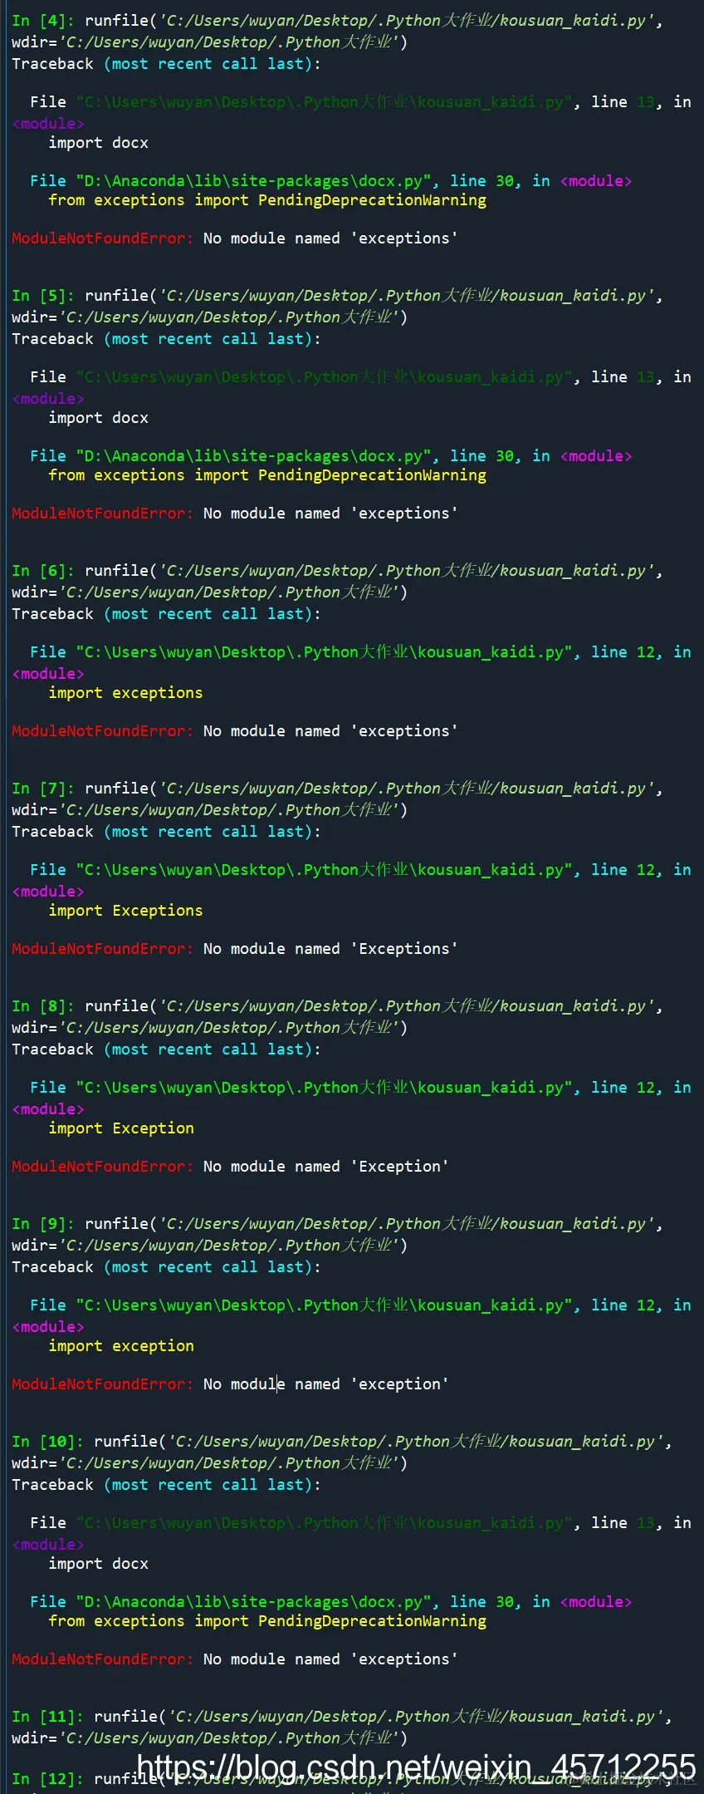Select the "import Exception" traceback line
Viewport: 704px width, 1794px height.
click(121, 1128)
